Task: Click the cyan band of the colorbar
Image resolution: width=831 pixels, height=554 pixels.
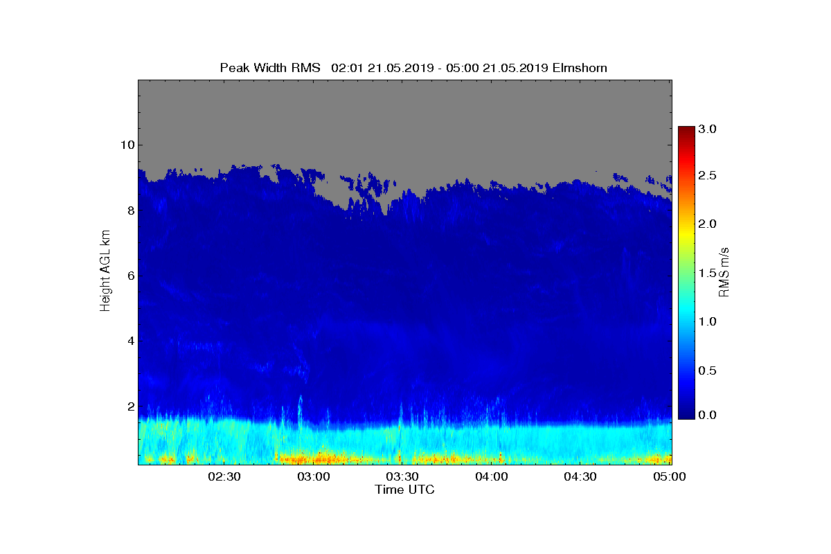Action: [x=686, y=312]
